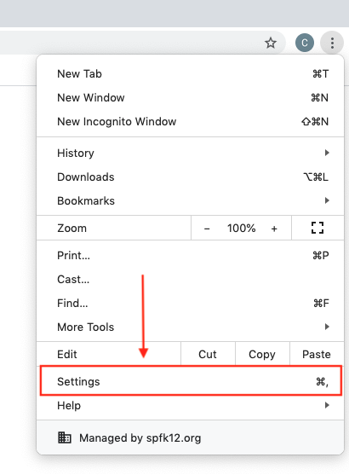This screenshot has width=349, height=475.
Task: Select New Incognito Window
Action: (190, 121)
